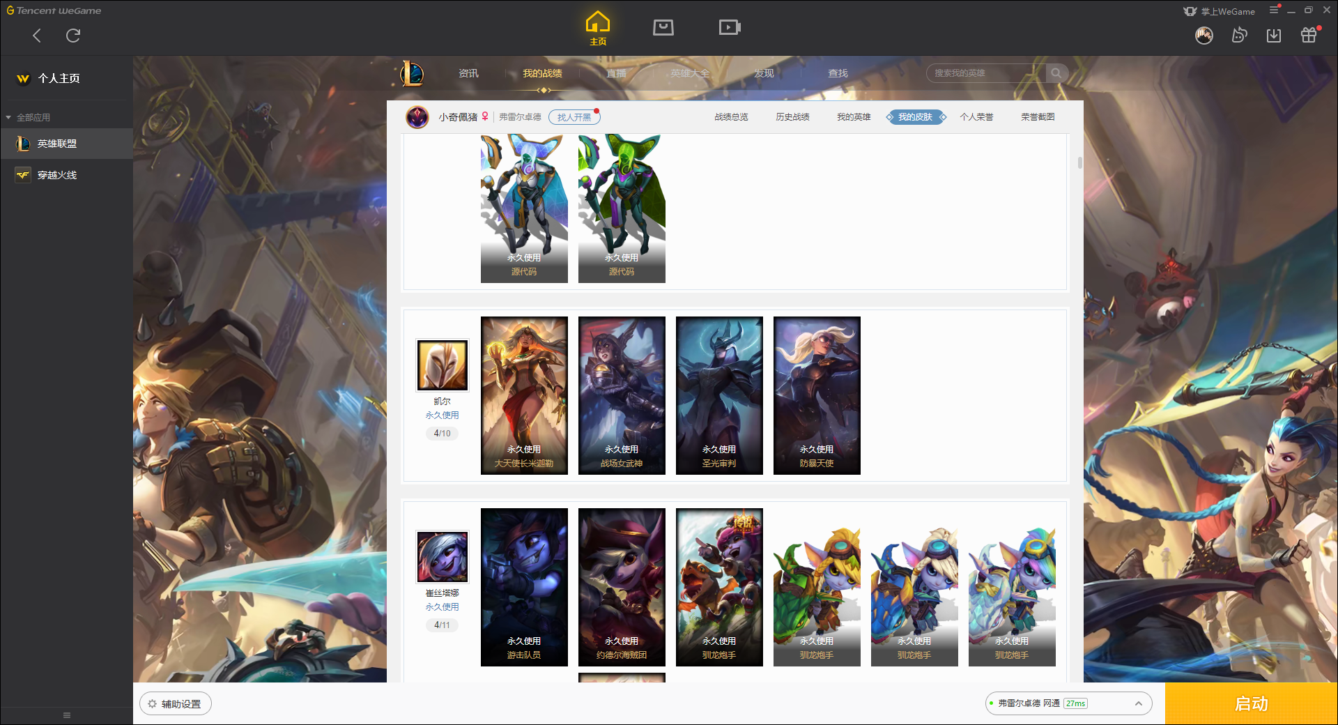The image size is (1338, 725).
Task: Click the search magnifier button
Action: pyautogui.click(x=1056, y=73)
